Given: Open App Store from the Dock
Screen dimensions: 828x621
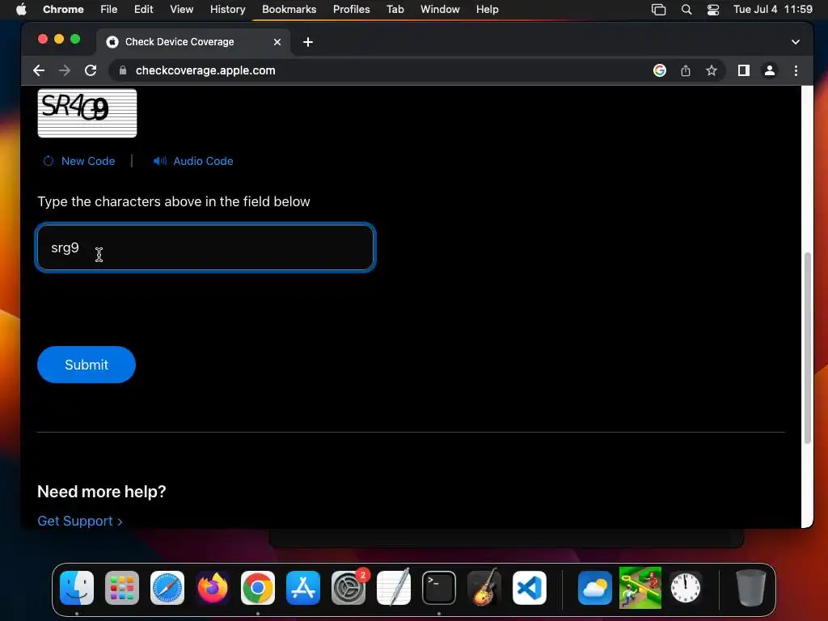Looking at the screenshot, I should [x=303, y=588].
